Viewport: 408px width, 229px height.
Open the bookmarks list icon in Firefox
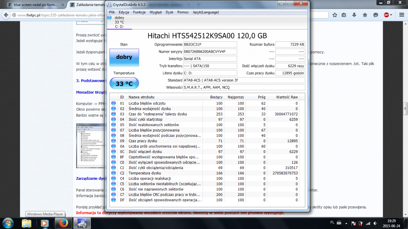[344, 15]
